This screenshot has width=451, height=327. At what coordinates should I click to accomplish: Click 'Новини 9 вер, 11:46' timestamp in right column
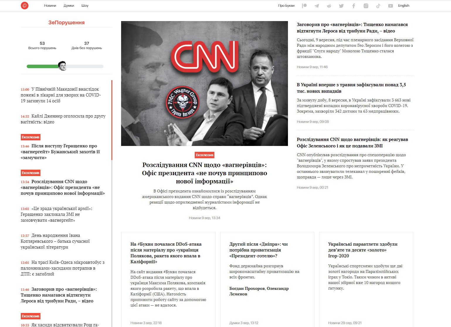click(x=312, y=67)
